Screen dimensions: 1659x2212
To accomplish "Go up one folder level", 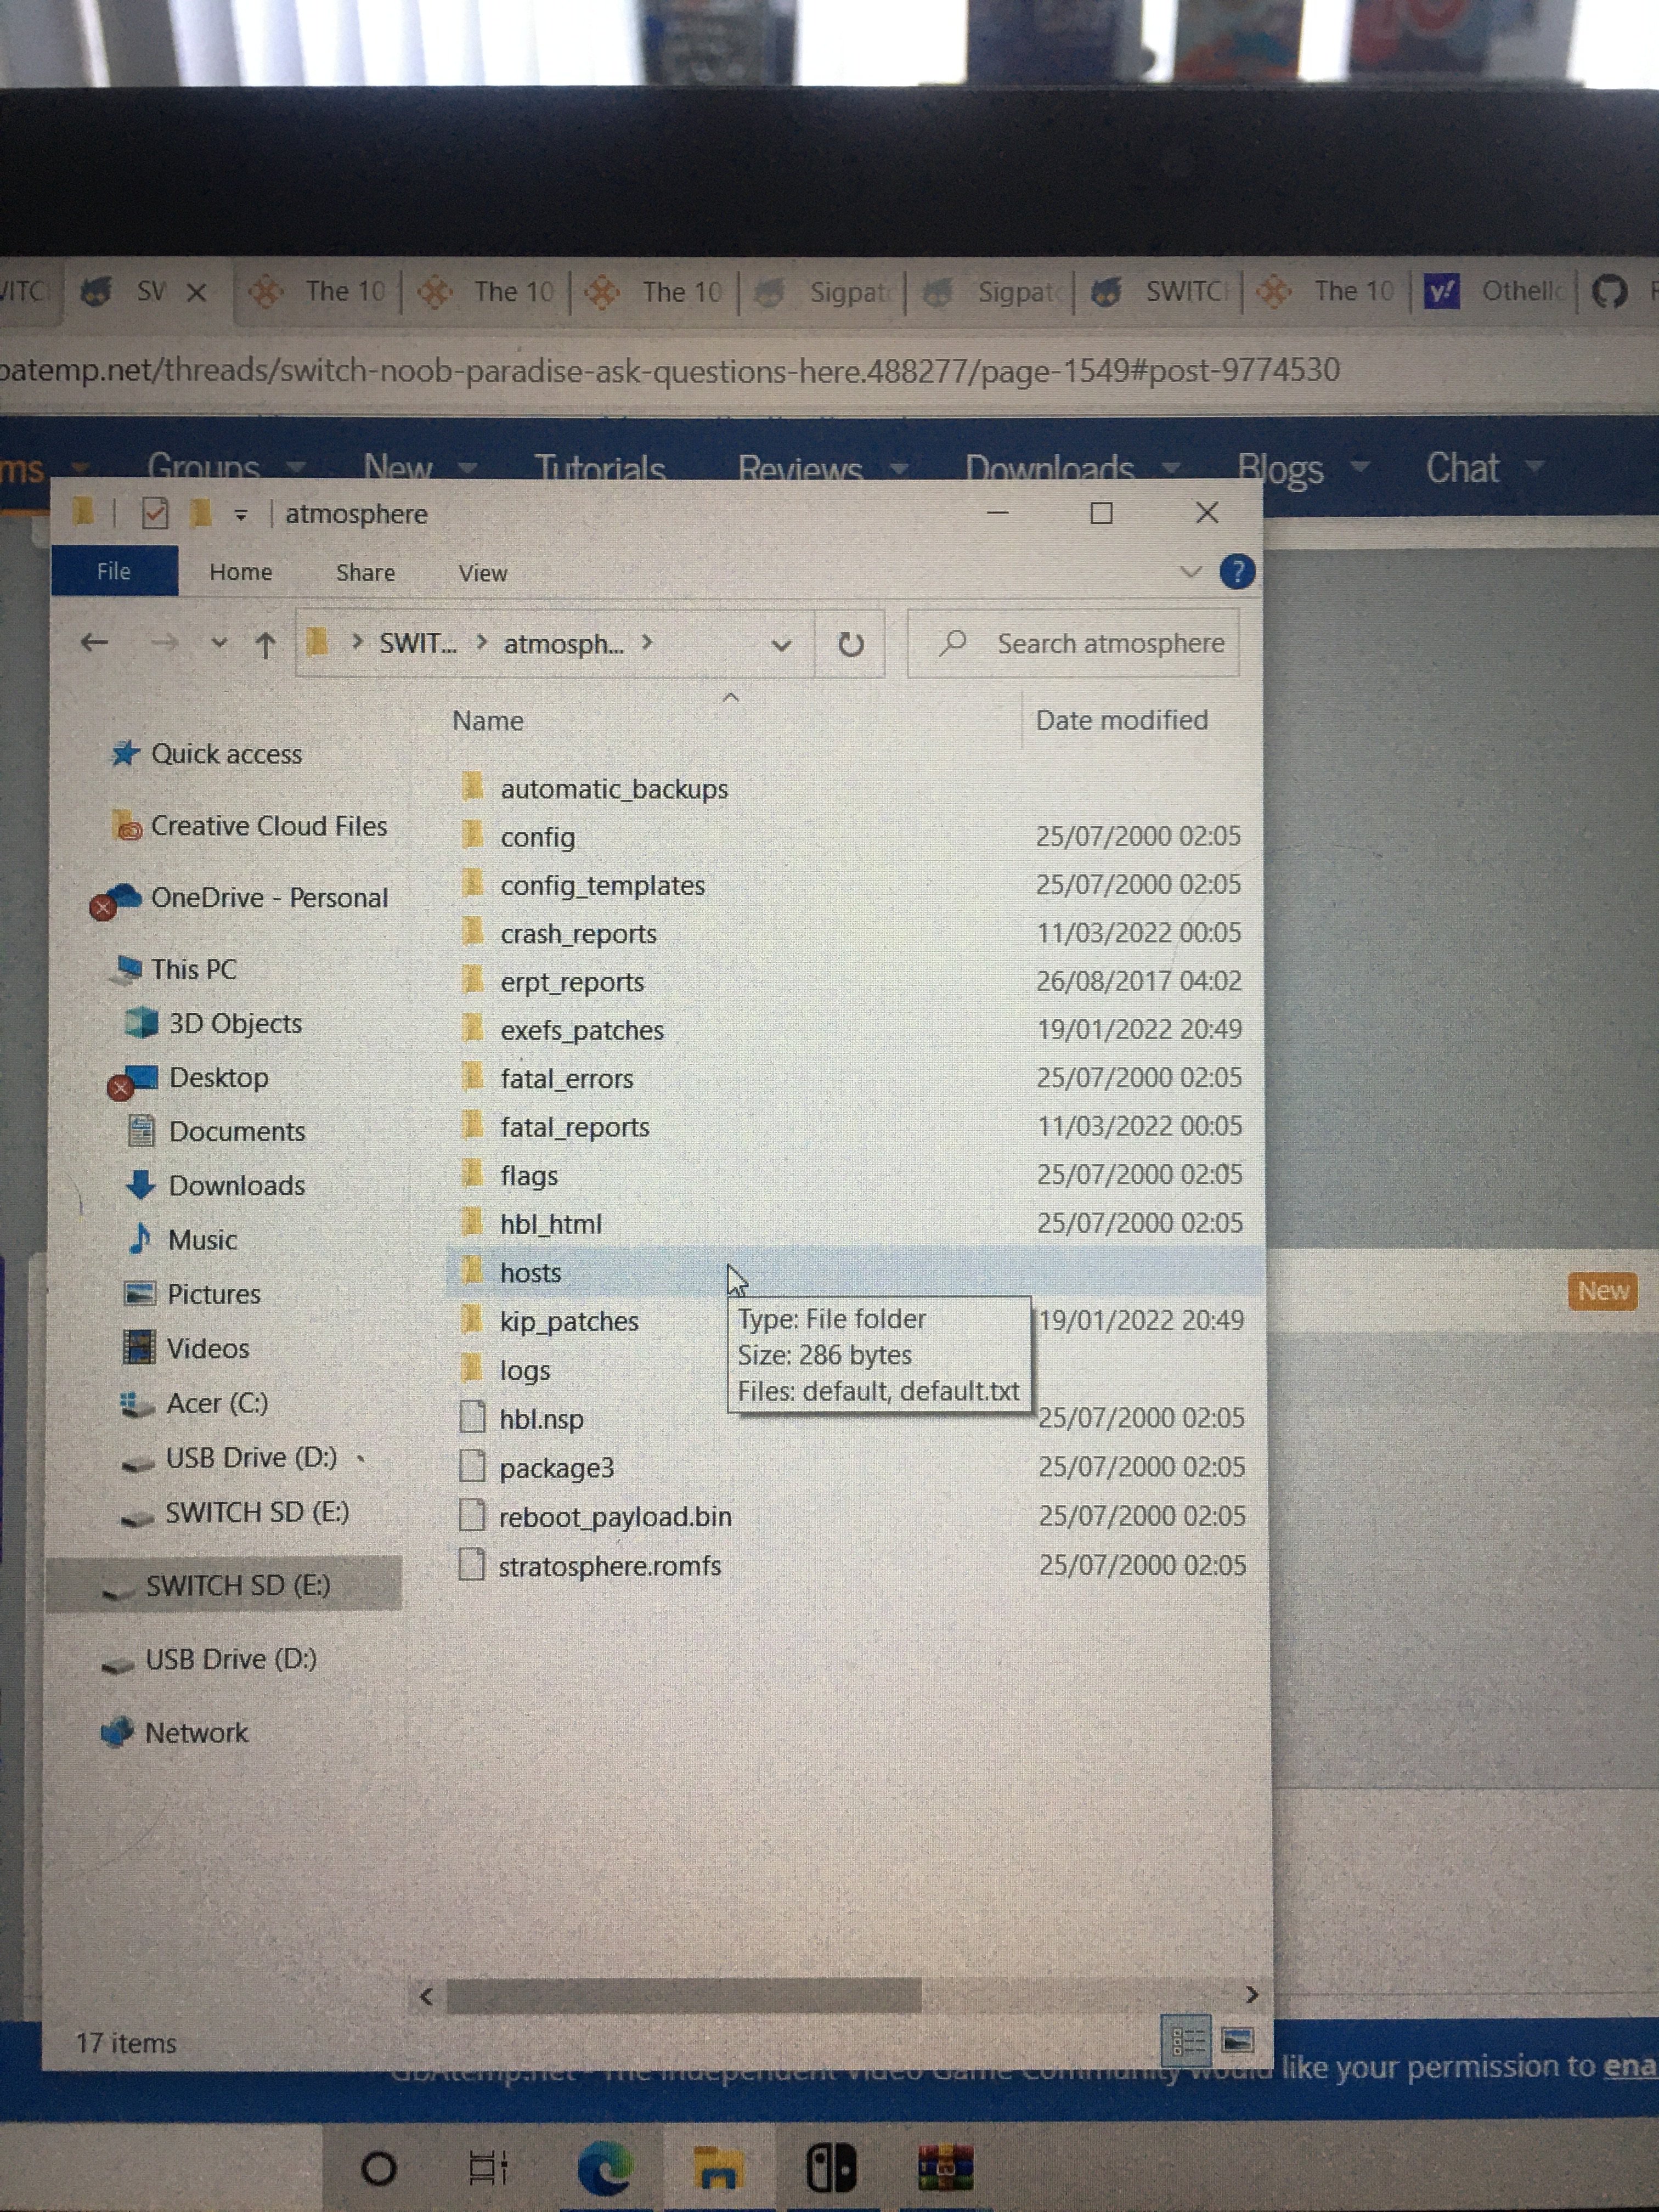I will coord(265,644).
